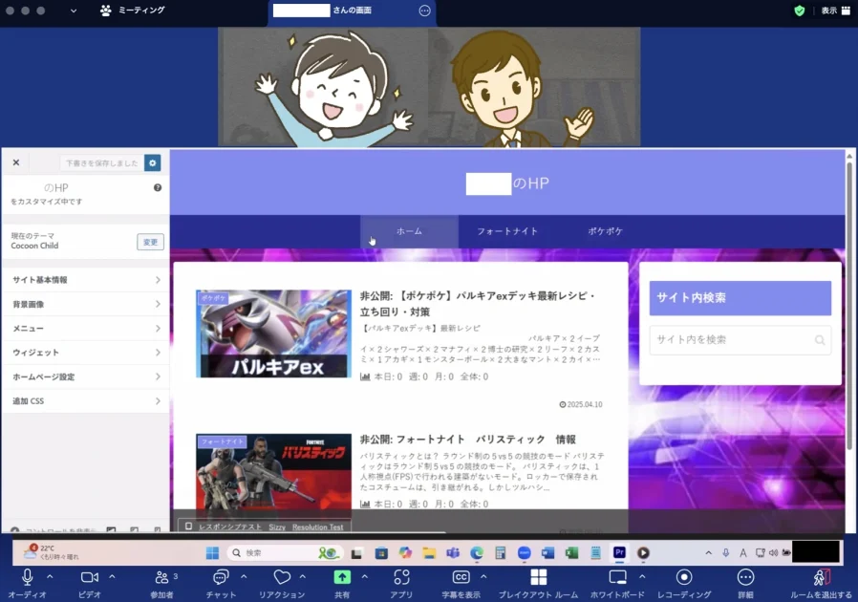This screenshot has width=858, height=602.
Task: Open the ホームページ設定 section
Action: coord(86,376)
